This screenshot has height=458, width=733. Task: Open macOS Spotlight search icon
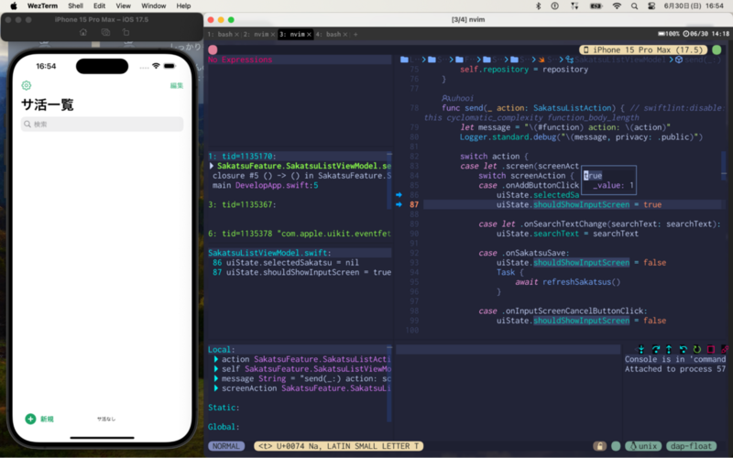pyautogui.click(x=634, y=6)
